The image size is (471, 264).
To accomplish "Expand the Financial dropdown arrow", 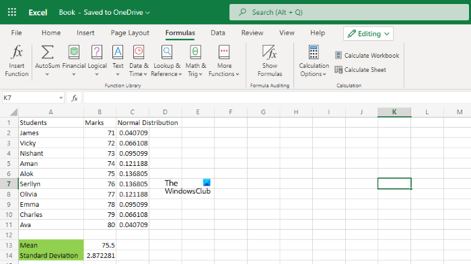I will (74, 75).
